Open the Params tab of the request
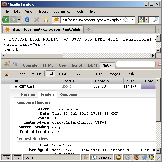The width and height of the screenshot is (162, 162). coord(28,94)
